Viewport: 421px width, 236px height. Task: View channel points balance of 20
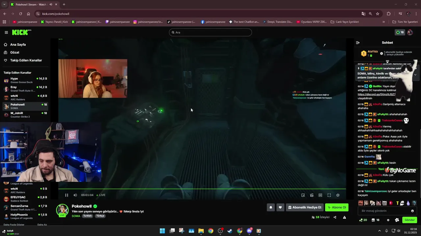click(363, 220)
